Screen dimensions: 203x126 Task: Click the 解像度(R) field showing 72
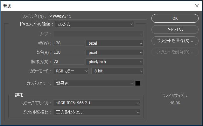click(69, 62)
